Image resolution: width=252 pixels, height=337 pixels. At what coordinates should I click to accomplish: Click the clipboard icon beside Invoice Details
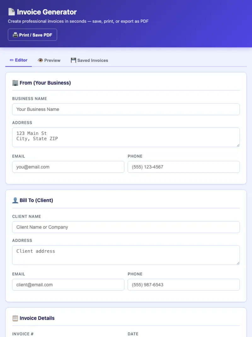[15, 318]
